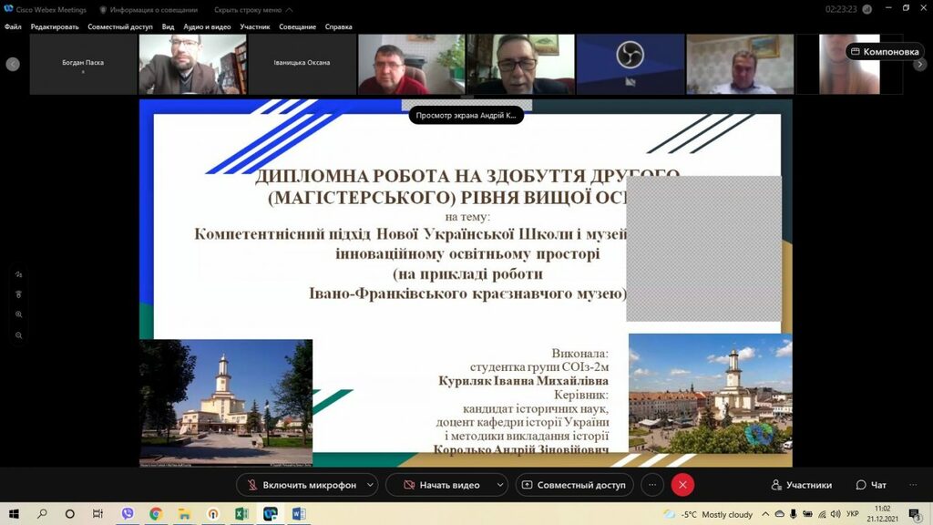The height and width of the screenshot is (525, 933).
Task: Open the Совещание menu
Action: click(x=297, y=26)
